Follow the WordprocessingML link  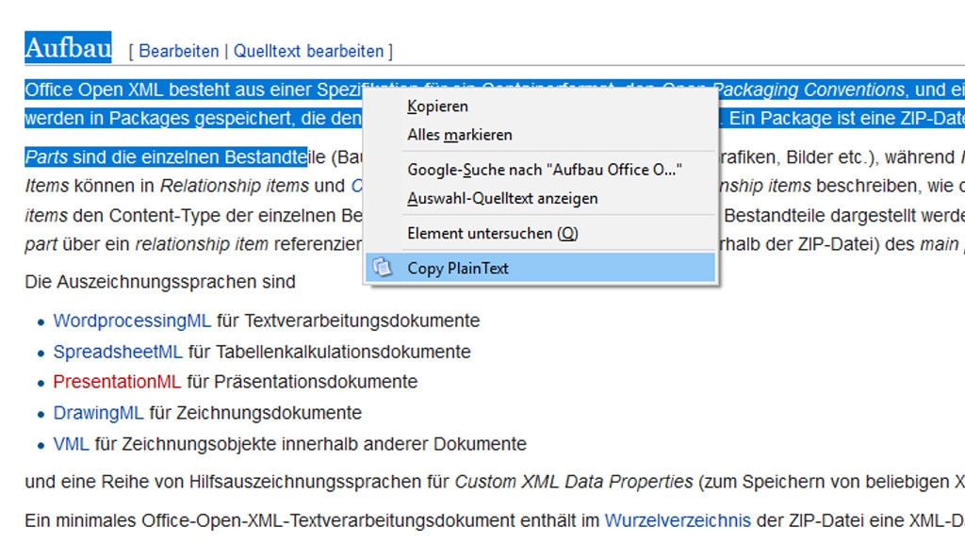pyautogui.click(x=132, y=321)
